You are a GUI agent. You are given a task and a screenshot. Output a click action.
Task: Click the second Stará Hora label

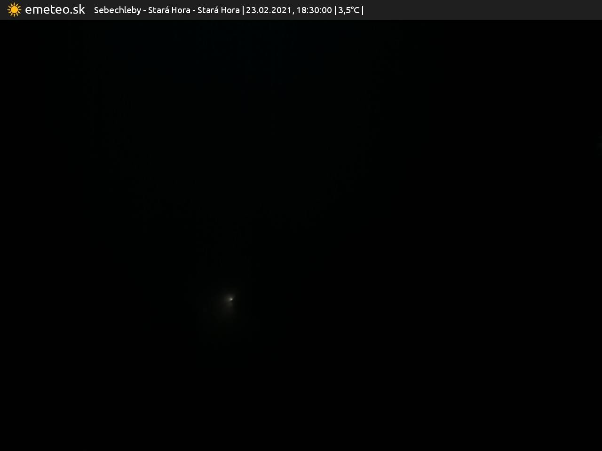(218, 10)
